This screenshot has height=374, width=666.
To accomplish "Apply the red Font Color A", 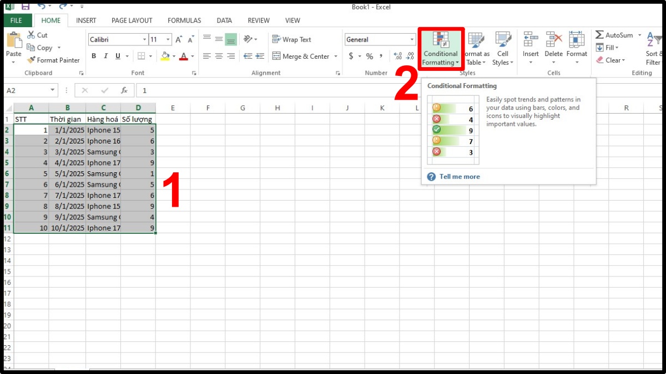I will [x=184, y=56].
